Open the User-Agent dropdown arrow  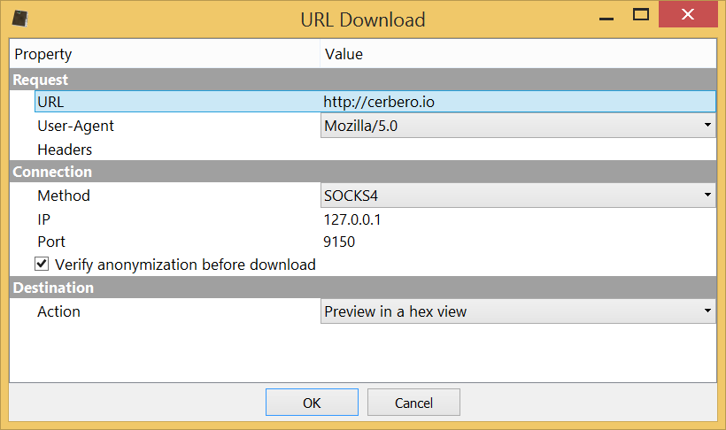707,125
